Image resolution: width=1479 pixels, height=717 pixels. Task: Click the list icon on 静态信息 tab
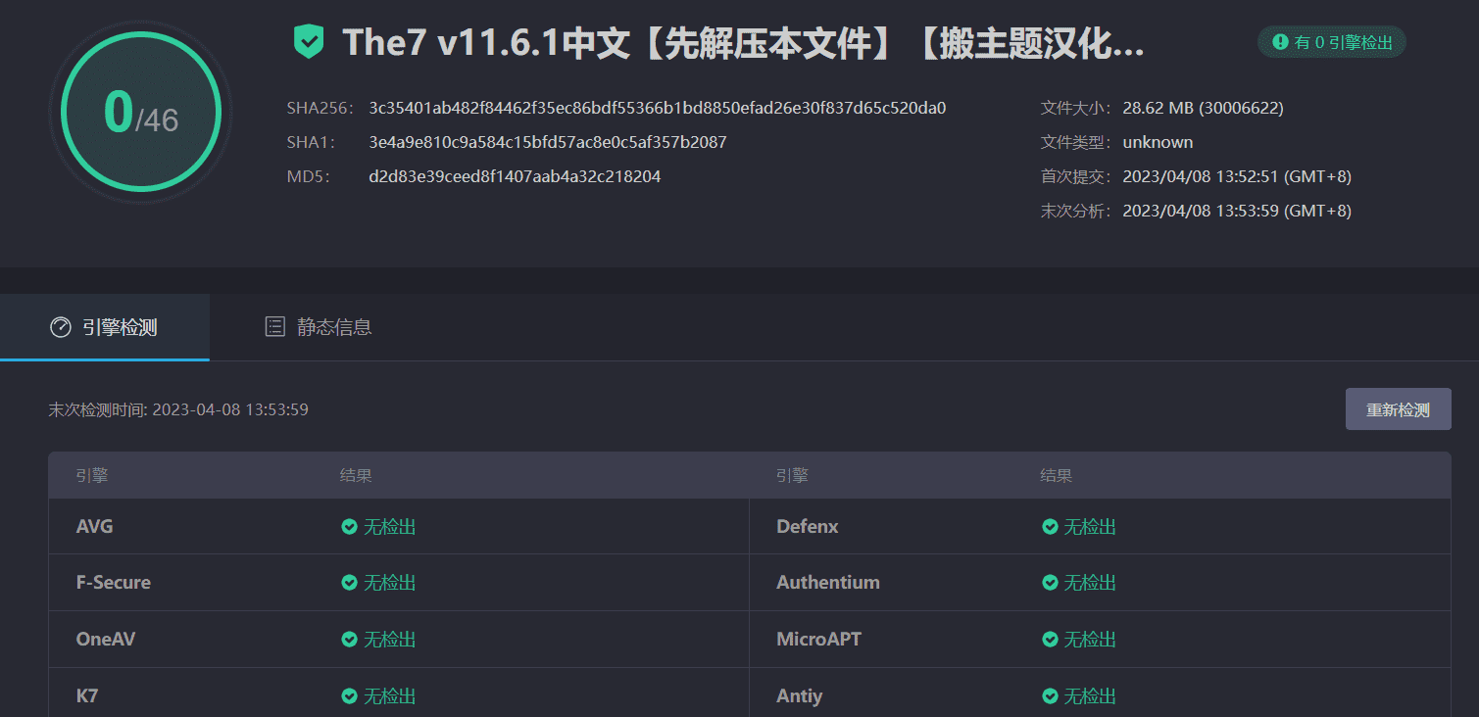pyautogui.click(x=275, y=327)
